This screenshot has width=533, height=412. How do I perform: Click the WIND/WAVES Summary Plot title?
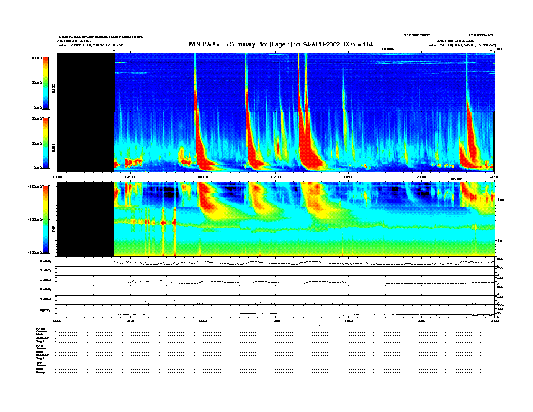(281, 44)
